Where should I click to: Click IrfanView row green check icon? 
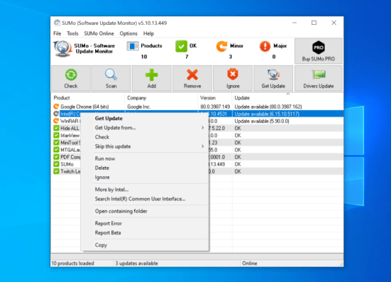(x=56, y=135)
